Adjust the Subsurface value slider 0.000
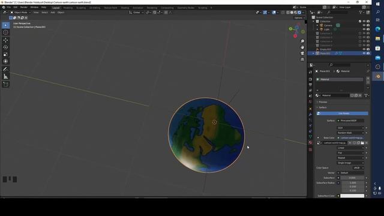Viewport: 384px width, 216px height. (x=352, y=178)
